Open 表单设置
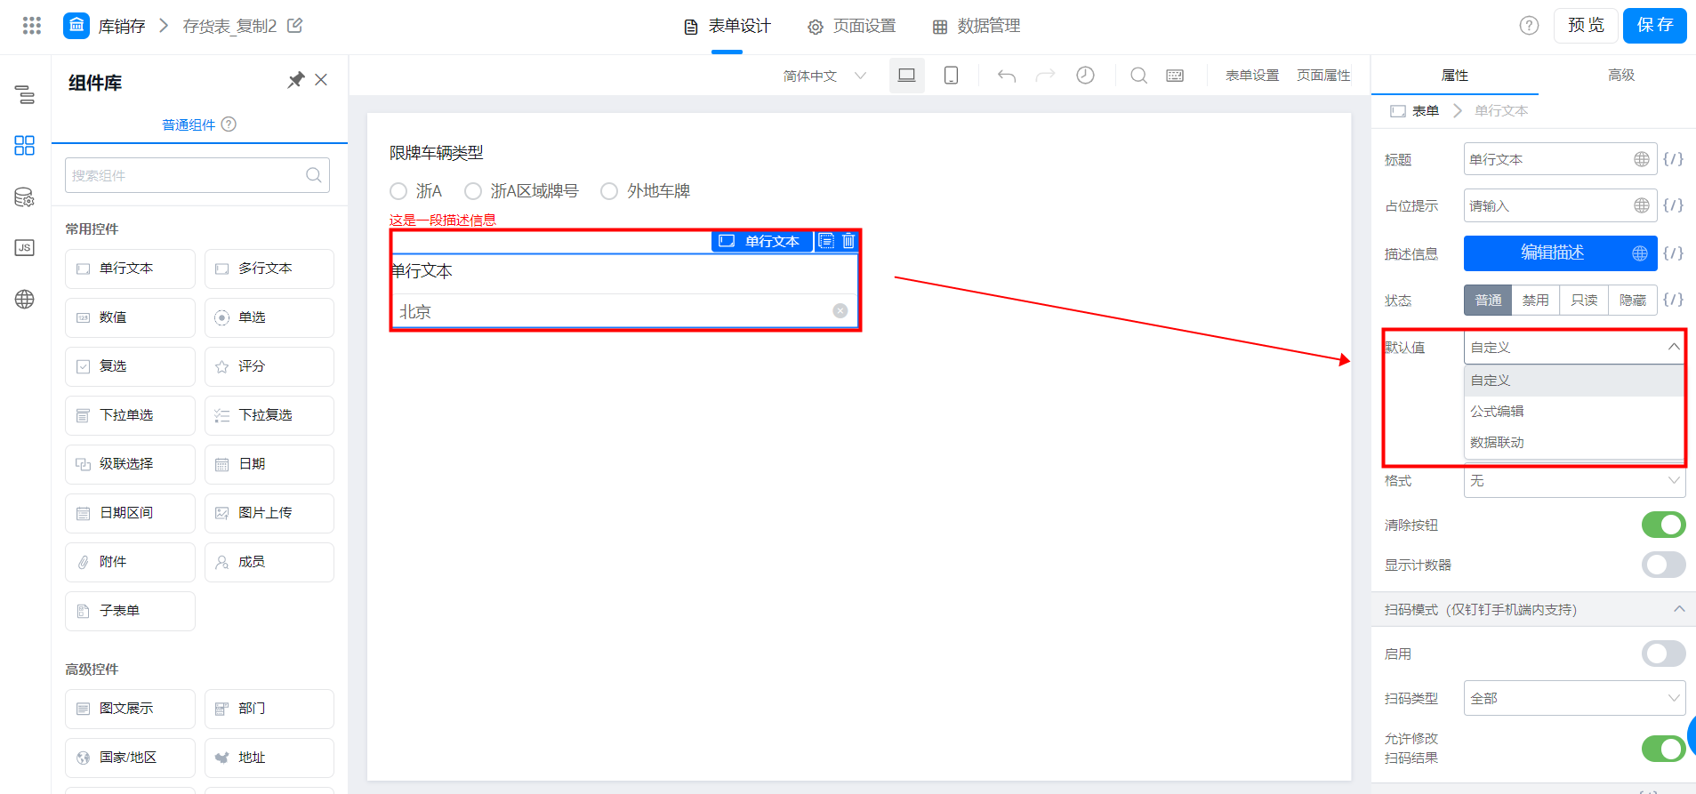Screen dimensions: 1696x794 pos(1252,76)
